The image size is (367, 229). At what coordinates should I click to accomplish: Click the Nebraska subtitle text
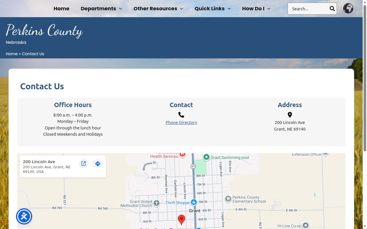16,42
